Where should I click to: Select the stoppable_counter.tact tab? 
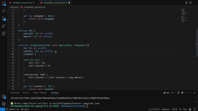[x=54, y=3]
